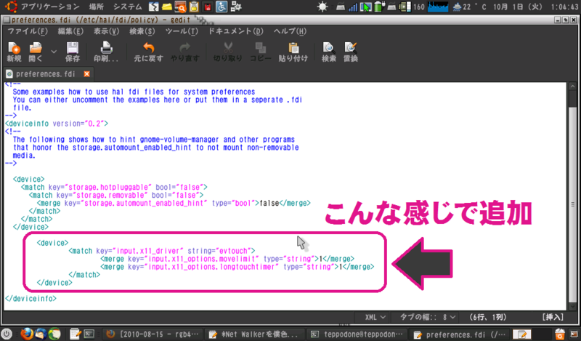Create a new document with 新規 icon
This screenshot has width=581, height=341.
14,52
